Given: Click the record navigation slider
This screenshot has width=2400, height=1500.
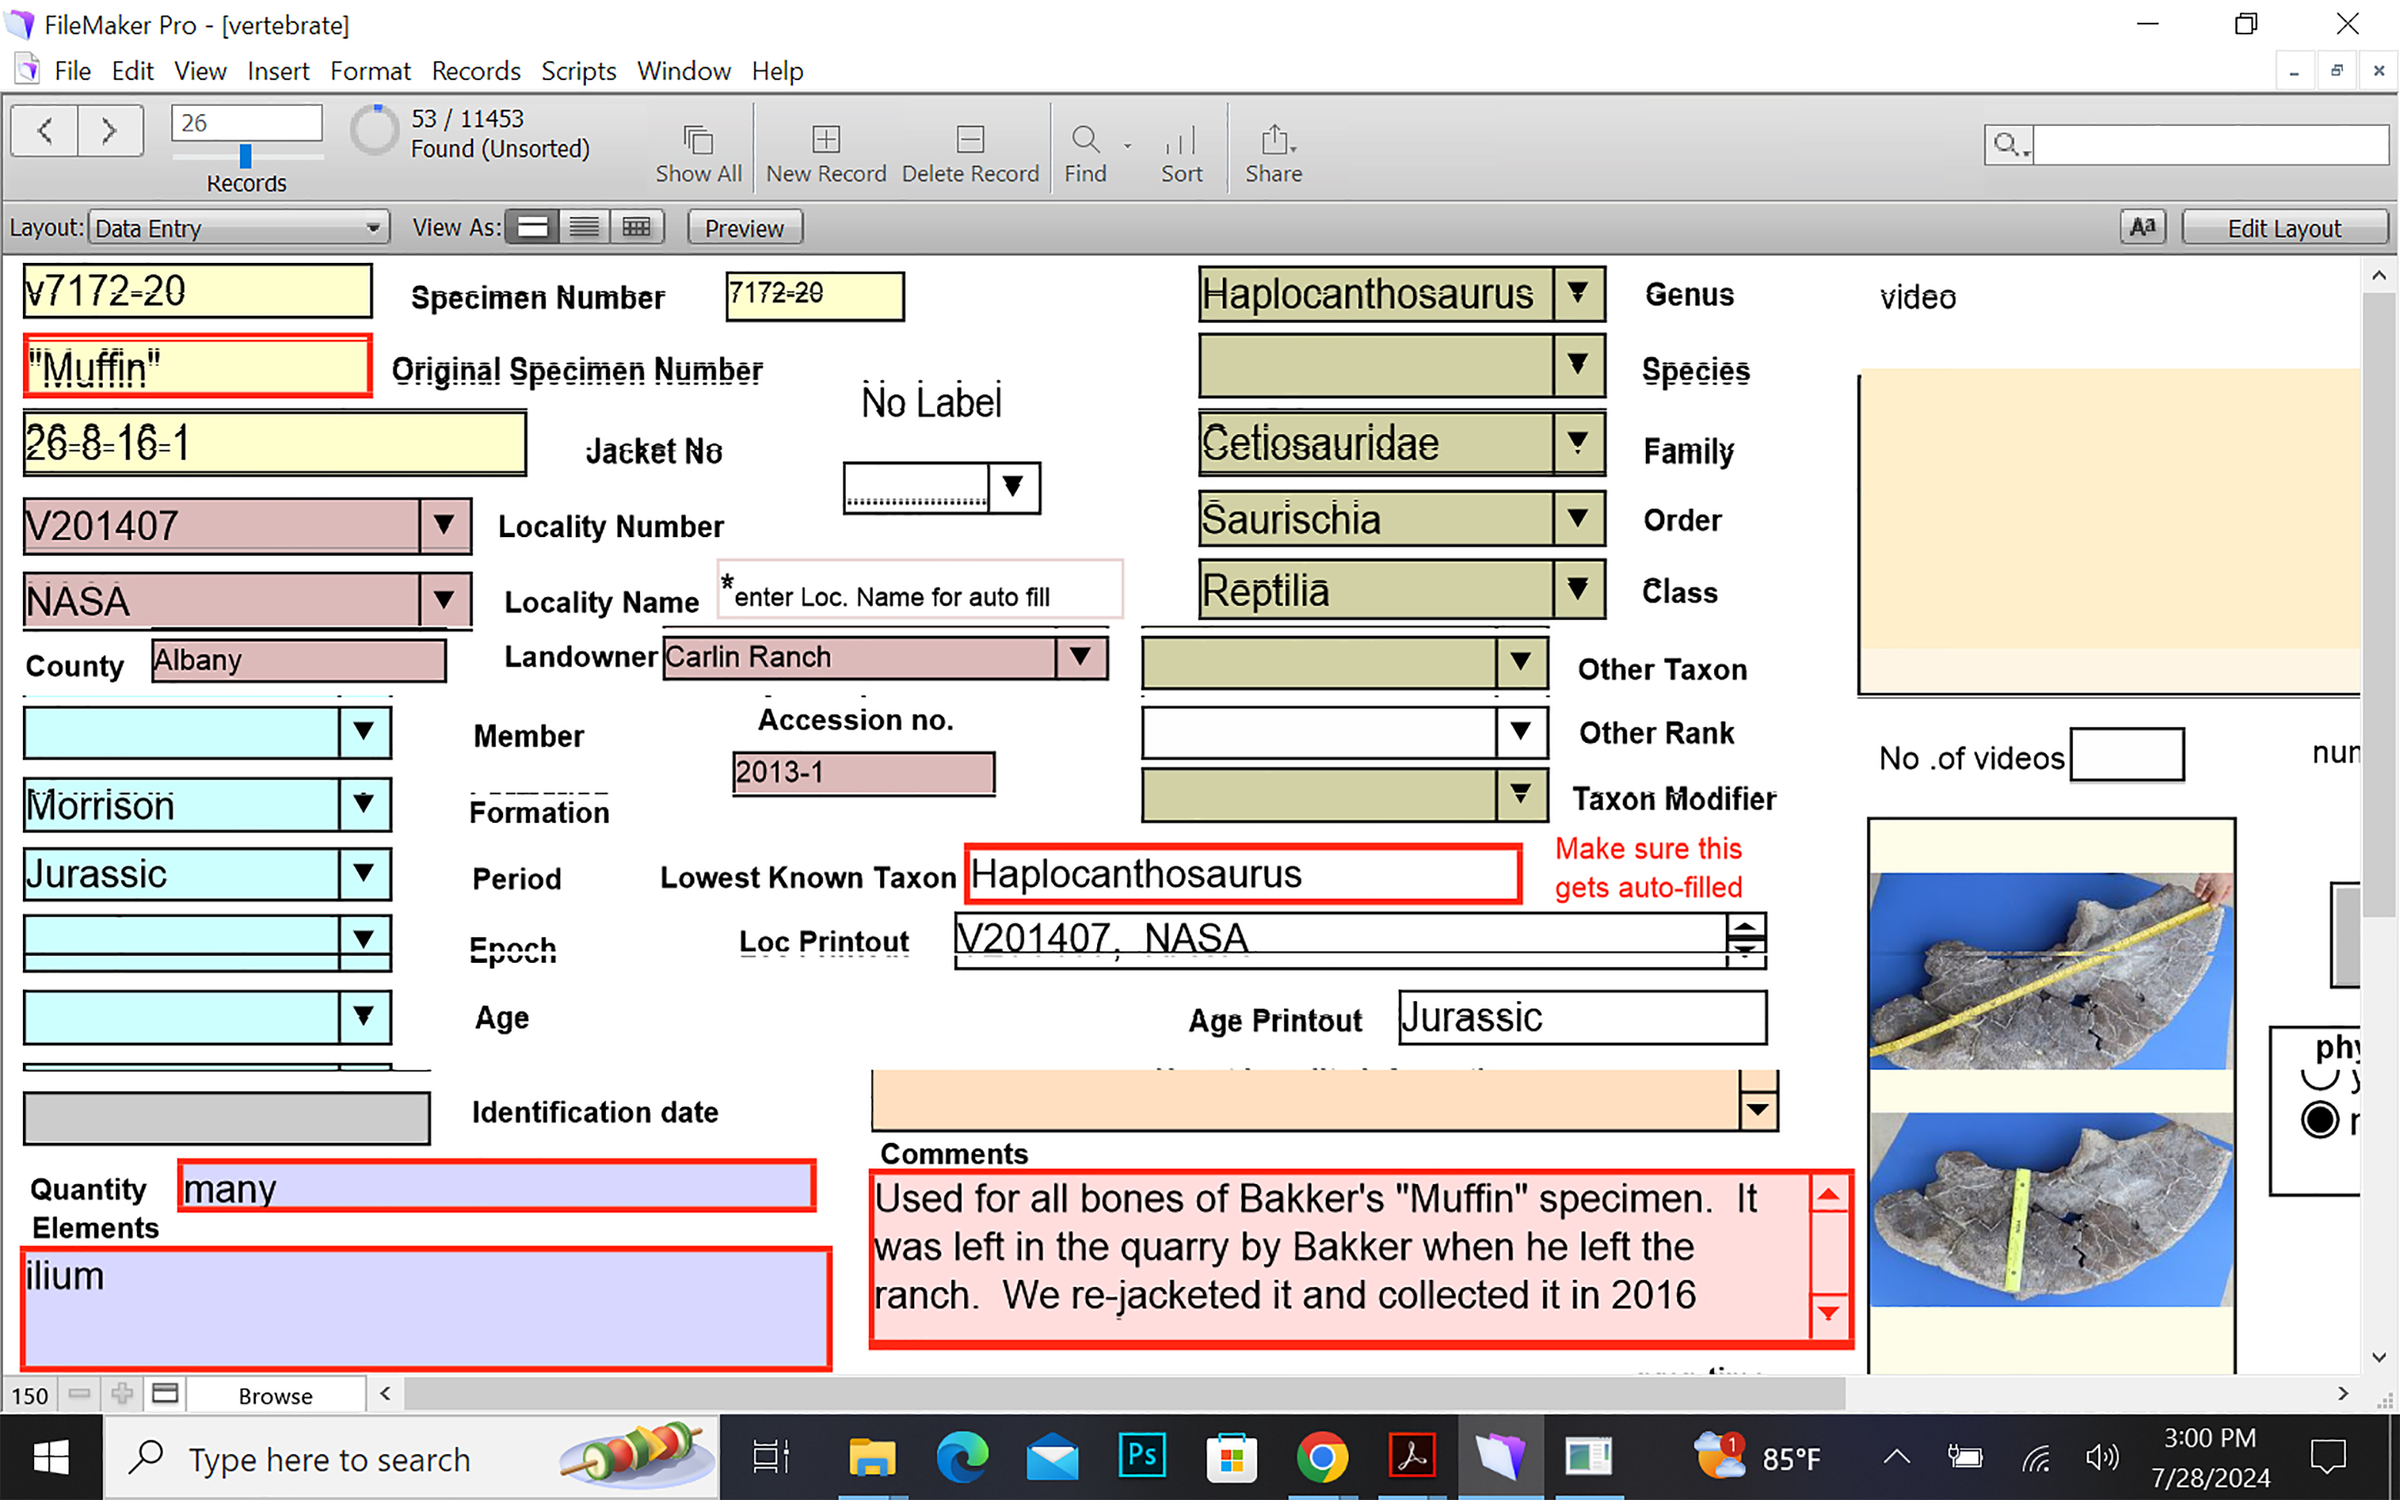Looking at the screenshot, I should (246, 155).
